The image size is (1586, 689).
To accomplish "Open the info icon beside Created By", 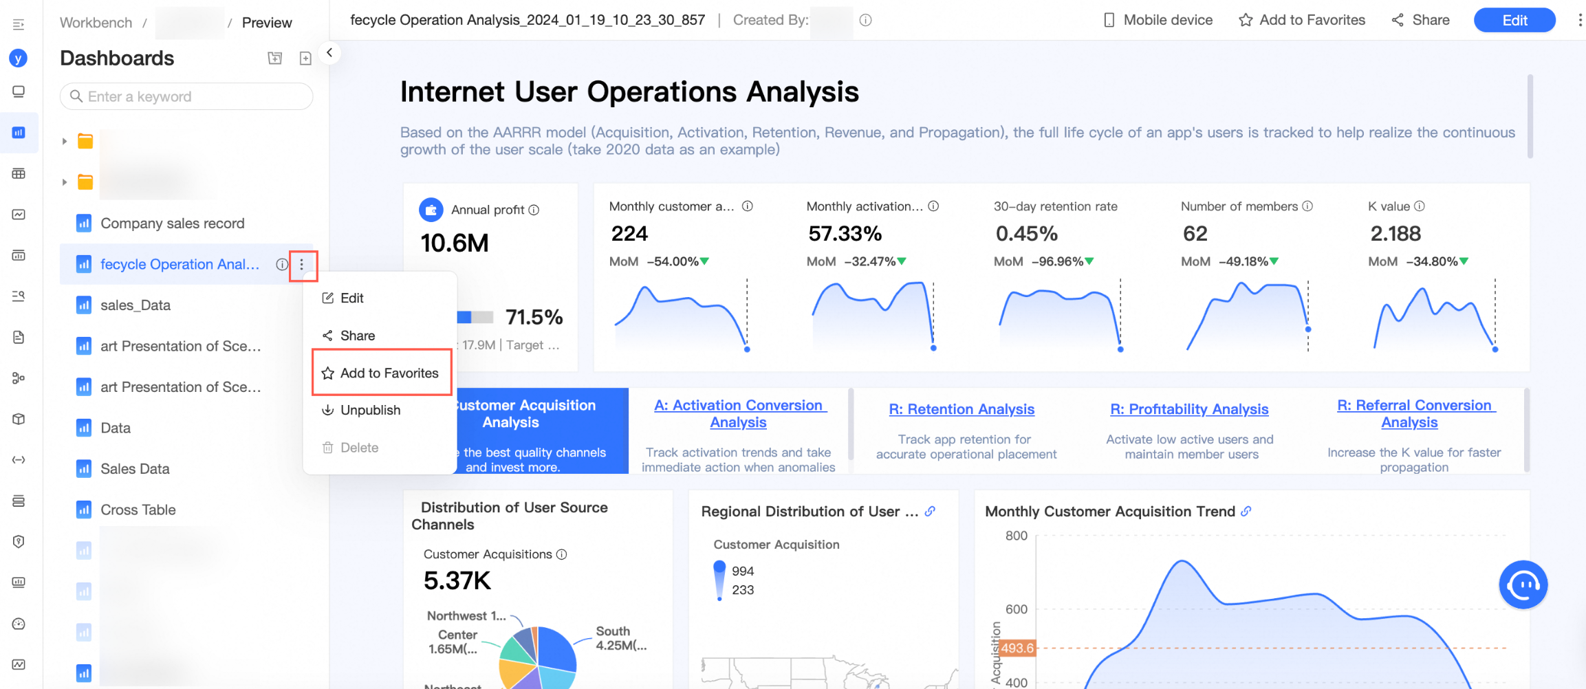I will click(865, 20).
